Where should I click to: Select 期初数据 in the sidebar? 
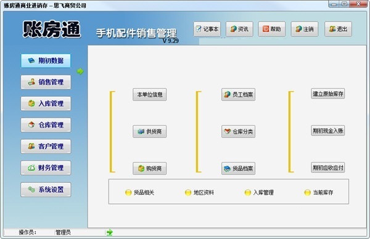pos(46,60)
